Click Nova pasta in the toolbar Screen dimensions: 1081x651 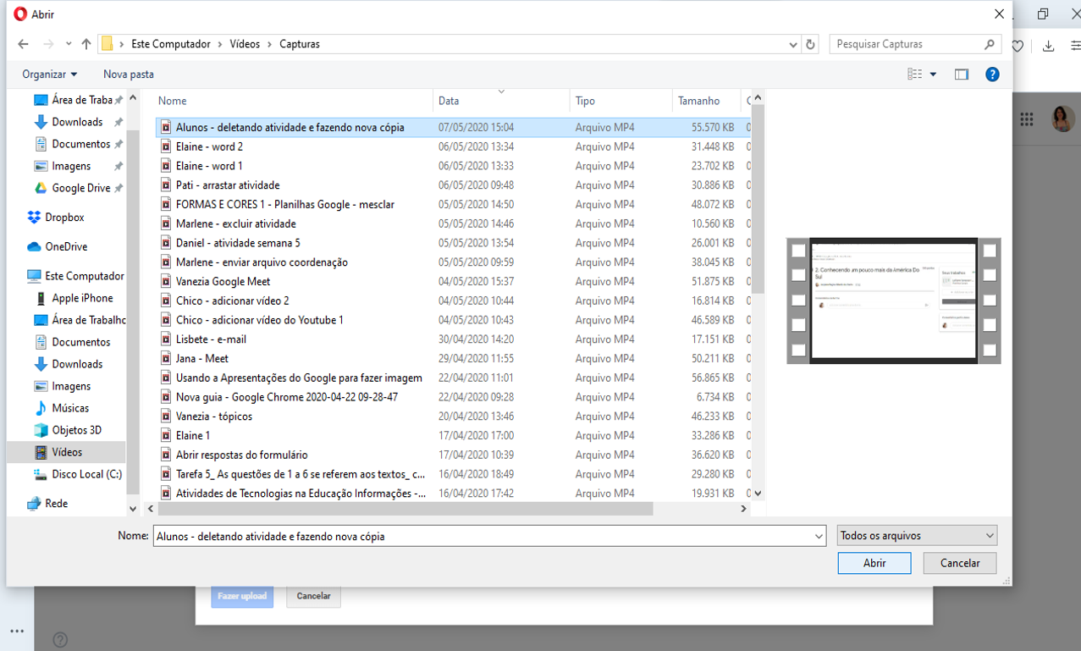129,74
